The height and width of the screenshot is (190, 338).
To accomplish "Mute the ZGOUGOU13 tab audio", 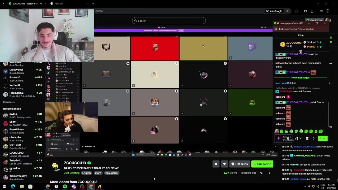I will [41, 4].
